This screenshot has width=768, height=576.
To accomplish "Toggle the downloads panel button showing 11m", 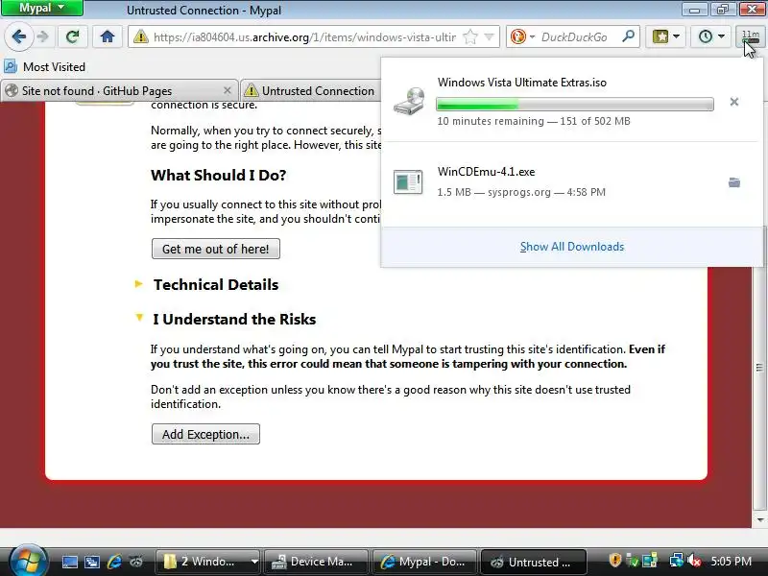I will [x=750, y=37].
